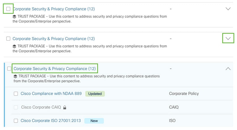Viewport: 237px width, 130px height.
Task: Open the Cisco Corporate ISO 27001:2013 document
Action: click(x=51, y=121)
